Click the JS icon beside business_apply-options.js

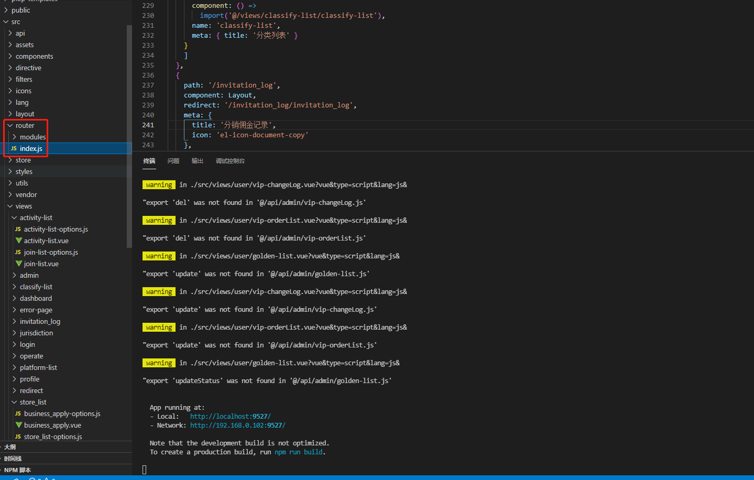pyautogui.click(x=17, y=413)
